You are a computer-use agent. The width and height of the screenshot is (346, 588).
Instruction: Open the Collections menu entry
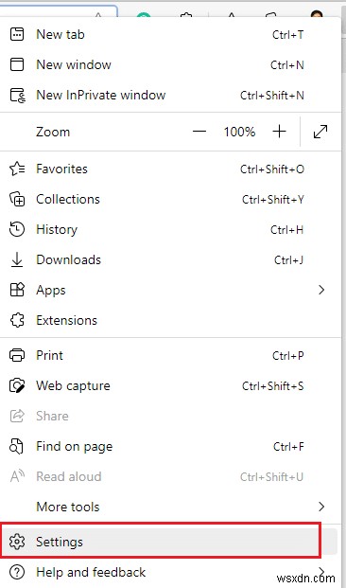(x=171, y=199)
